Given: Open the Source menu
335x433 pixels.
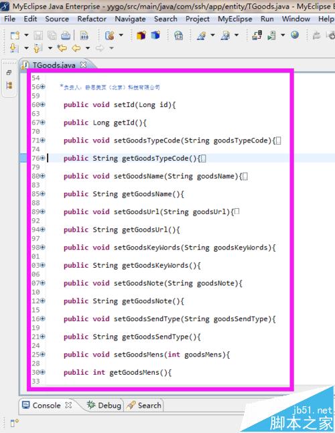Looking at the screenshot, I should point(57,19).
